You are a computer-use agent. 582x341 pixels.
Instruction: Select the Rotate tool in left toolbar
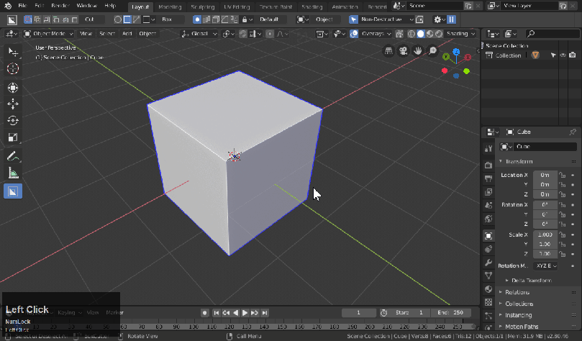pos(13,121)
